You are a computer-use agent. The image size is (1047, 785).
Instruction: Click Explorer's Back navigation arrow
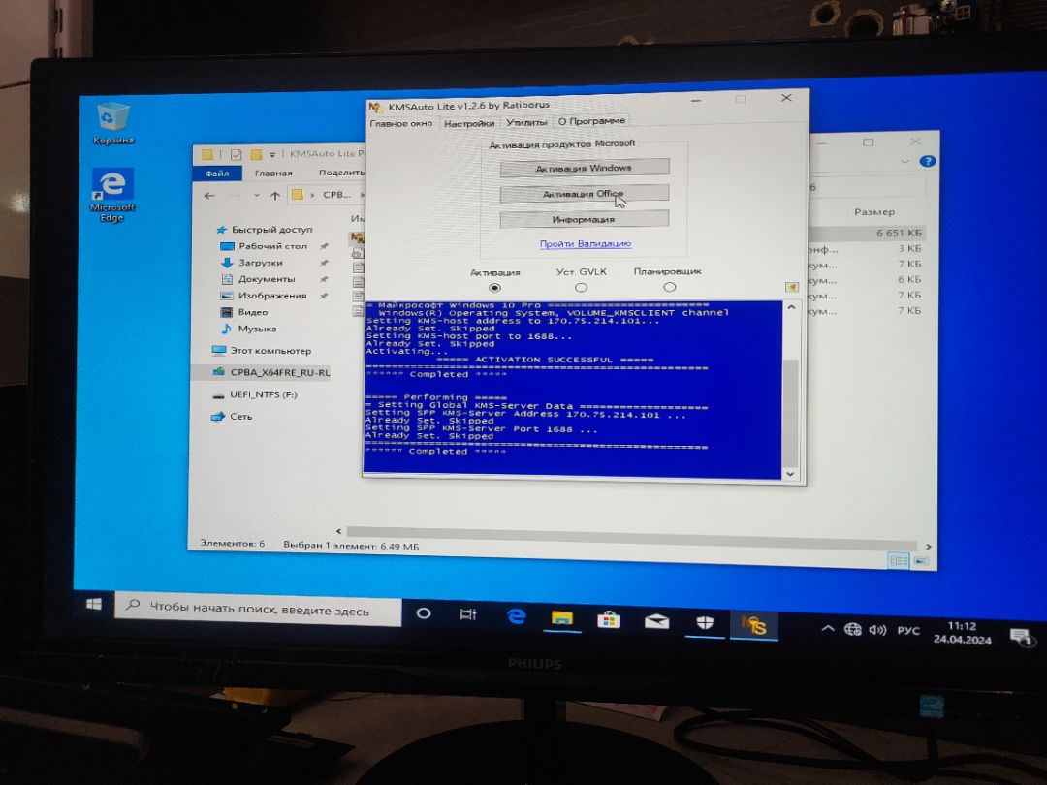pyautogui.click(x=209, y=196)
